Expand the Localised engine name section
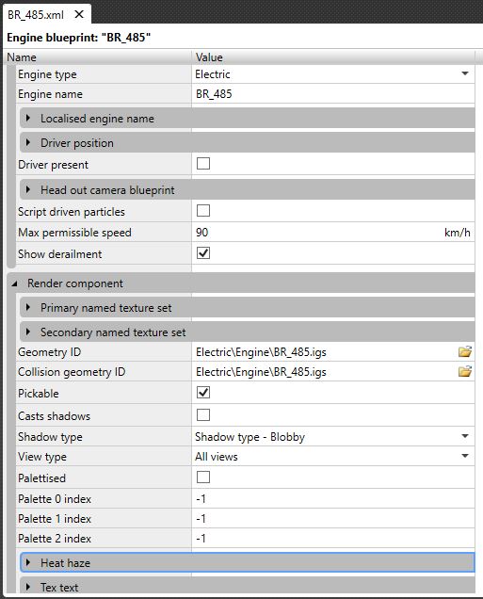483x599 pixels. [x=28, y=118]
